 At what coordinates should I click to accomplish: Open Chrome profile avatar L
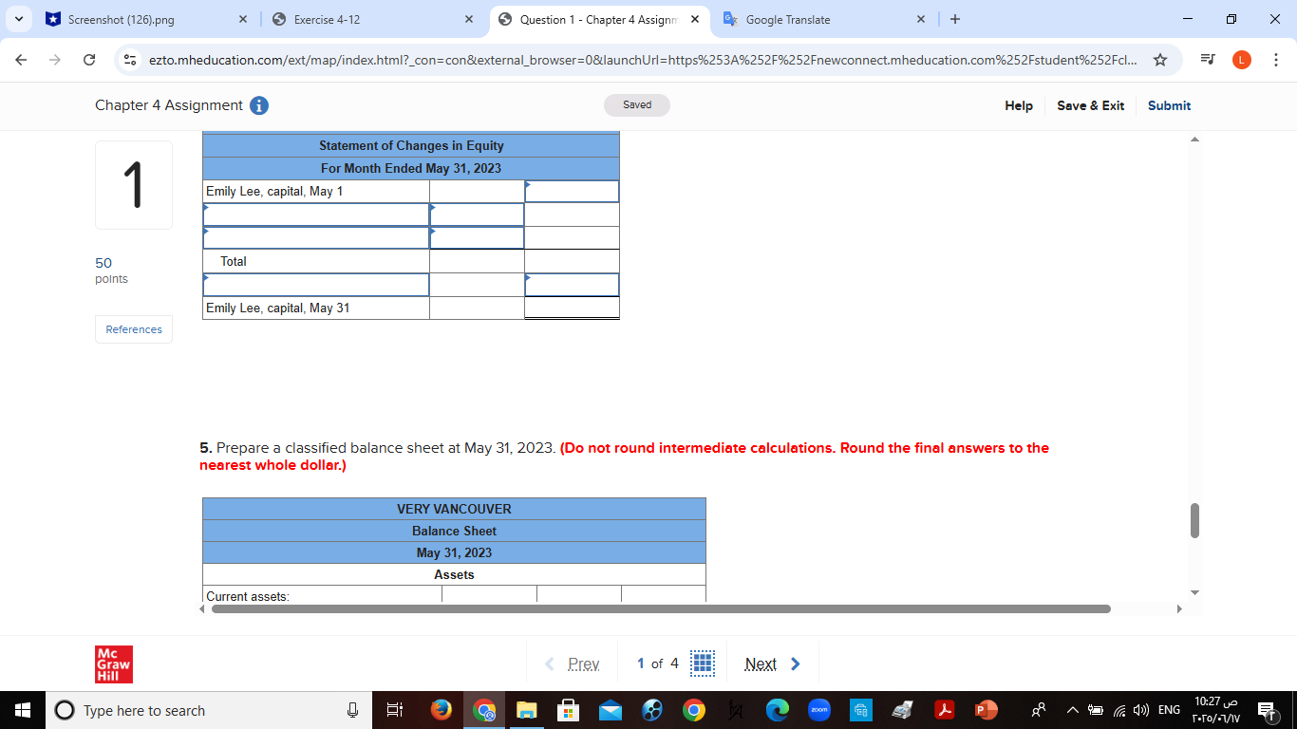tap(1241, 60)
